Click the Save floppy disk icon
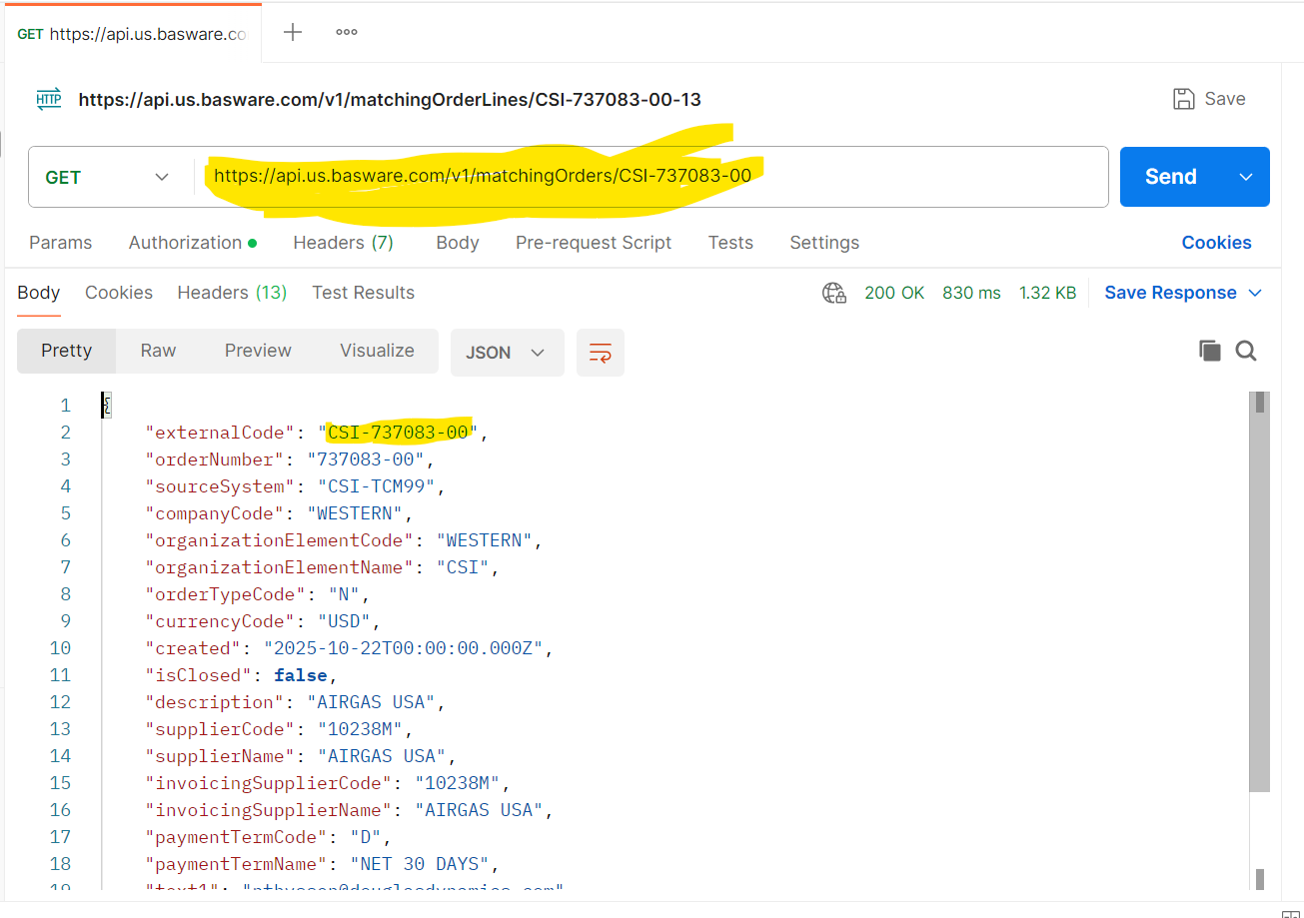Screen dimensions: 1304x918 coord(1184,99)
